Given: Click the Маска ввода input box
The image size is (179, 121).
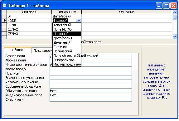Looking at the screenshot, I should tap(91, 69).
